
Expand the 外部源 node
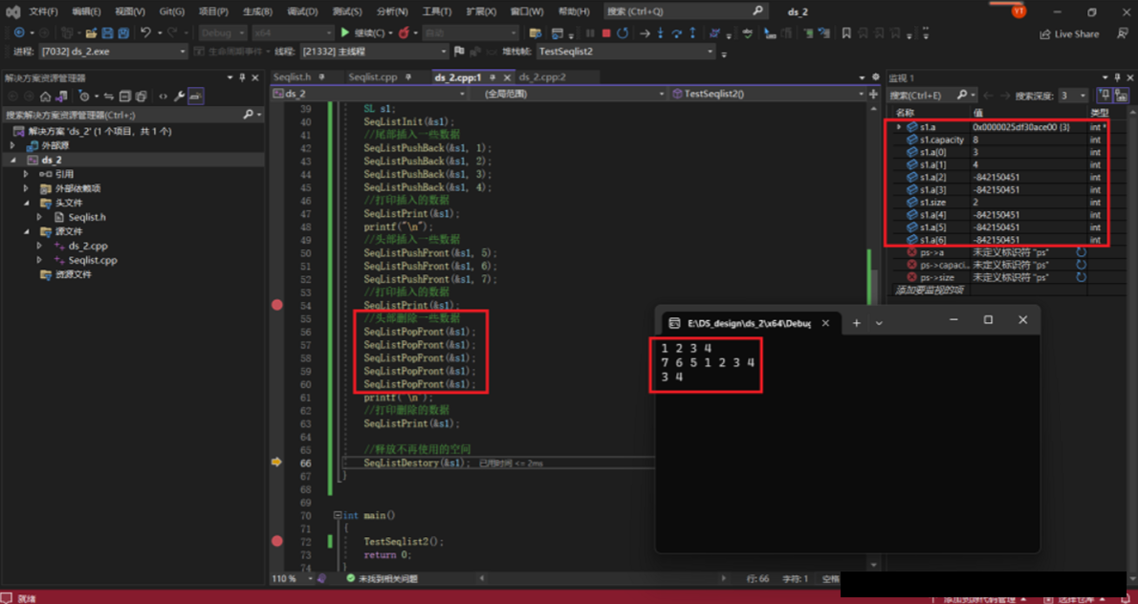(x=12, y=145)
